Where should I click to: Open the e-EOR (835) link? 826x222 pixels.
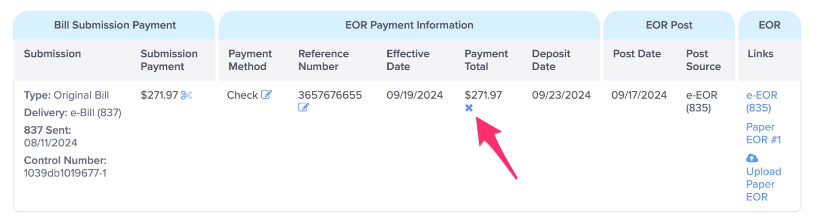[761, 101]
